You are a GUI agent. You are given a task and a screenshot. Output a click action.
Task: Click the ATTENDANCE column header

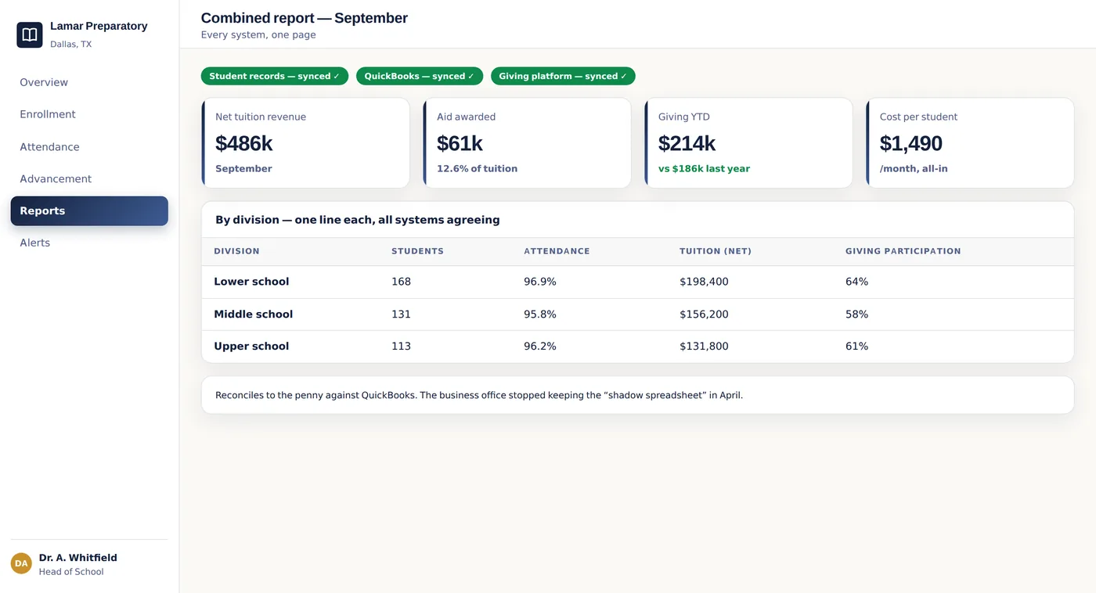(557, 251)
